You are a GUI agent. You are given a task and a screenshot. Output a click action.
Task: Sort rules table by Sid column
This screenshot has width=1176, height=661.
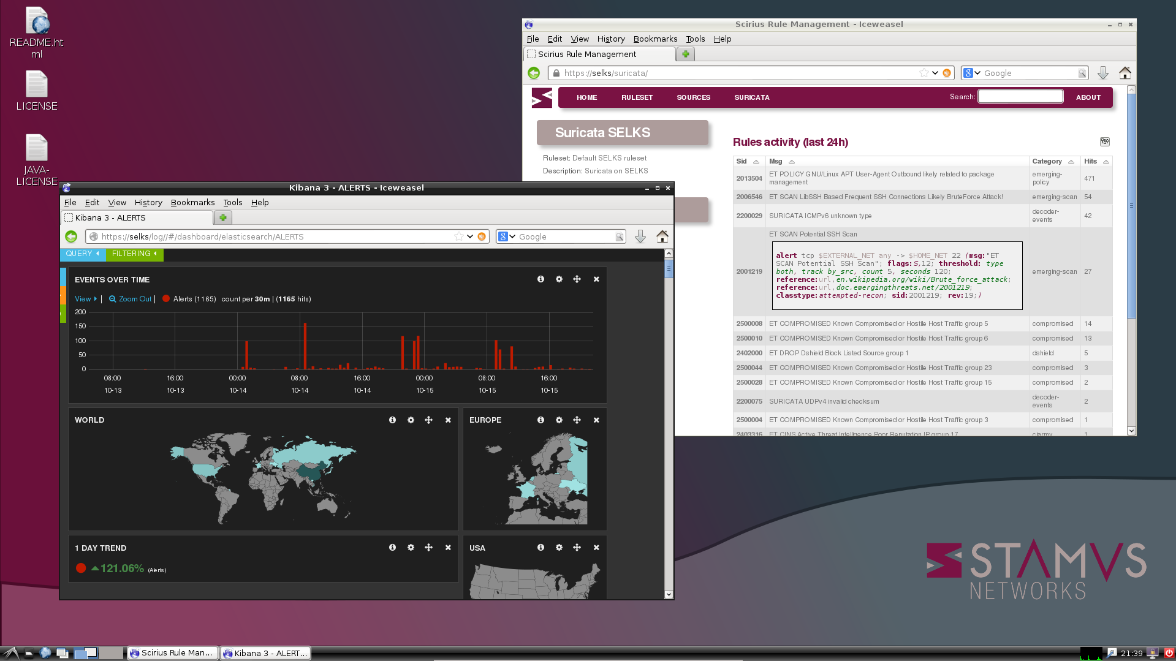[x=748, y=161]
